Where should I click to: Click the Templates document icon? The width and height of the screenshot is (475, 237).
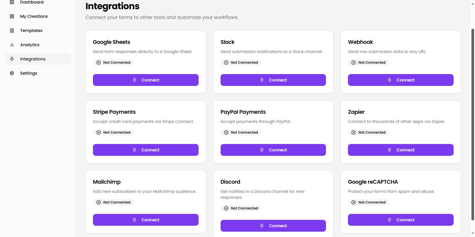[12, 31]
